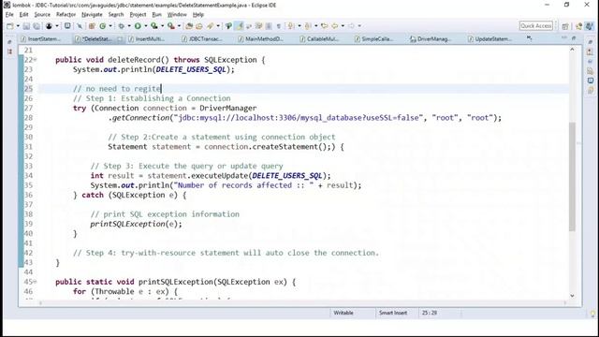Switch to the UpdateStatem... editor tab
The image size is (599, 337).
tap(489, 39)
